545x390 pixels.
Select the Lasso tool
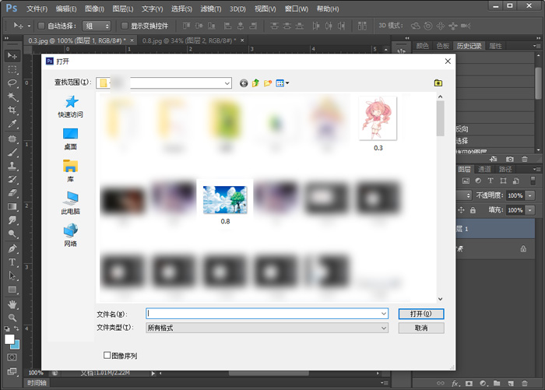[12, 83]
